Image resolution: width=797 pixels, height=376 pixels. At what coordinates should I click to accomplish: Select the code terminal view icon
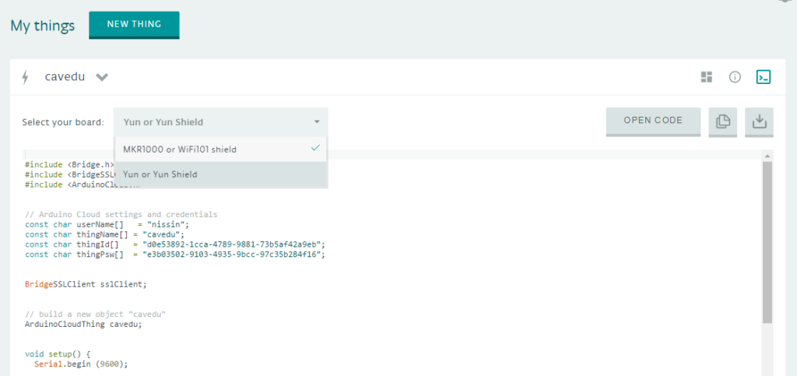(764, 77)
